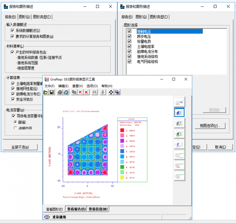Select the topmost plot thumbnail on right
The height and width of the screenshot is (223, 236).
(x=179, y=102)
